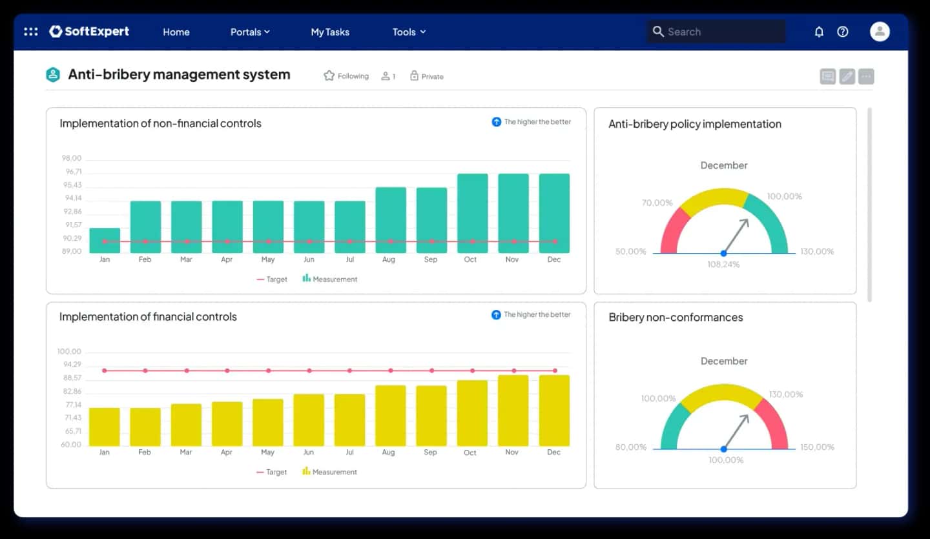Click the edit pencil icon

pos(847,77)
